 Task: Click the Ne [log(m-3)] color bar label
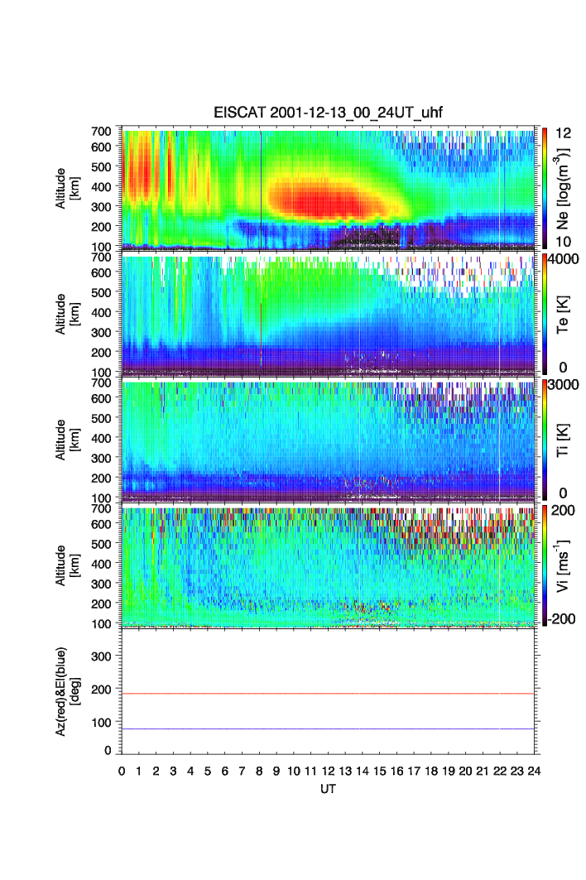(x=566, y=188)
